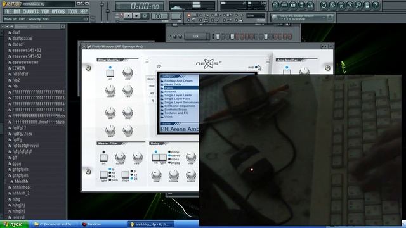Select Gated Pads category
The height and width of the screenshot is (228, 406).
[x=173, y=84]
